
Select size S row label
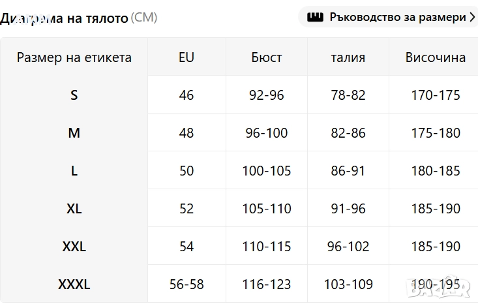[x=74, y=95]
